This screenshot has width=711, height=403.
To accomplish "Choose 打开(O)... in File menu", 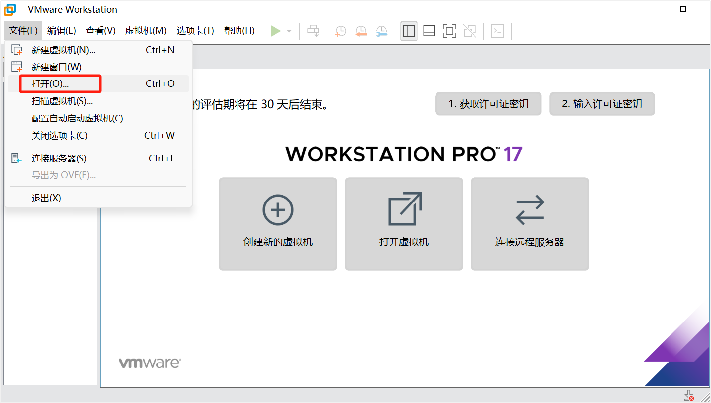I will 98,83.
